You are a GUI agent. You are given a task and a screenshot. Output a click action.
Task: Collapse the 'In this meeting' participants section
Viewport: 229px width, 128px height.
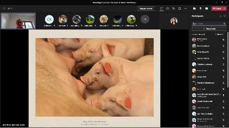[191, 34]
